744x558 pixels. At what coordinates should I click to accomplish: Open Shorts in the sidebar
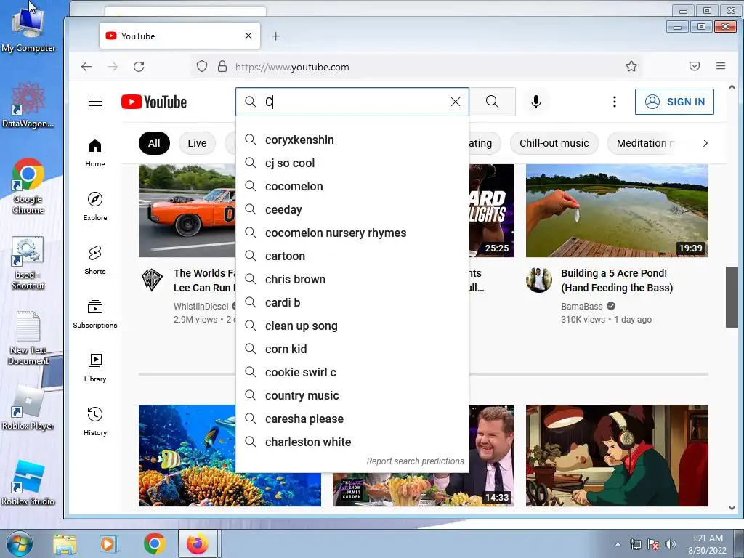tap(95, 260)
